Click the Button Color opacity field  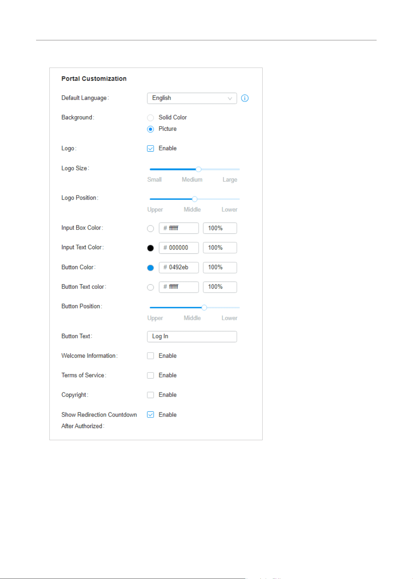tap(220, 267)
